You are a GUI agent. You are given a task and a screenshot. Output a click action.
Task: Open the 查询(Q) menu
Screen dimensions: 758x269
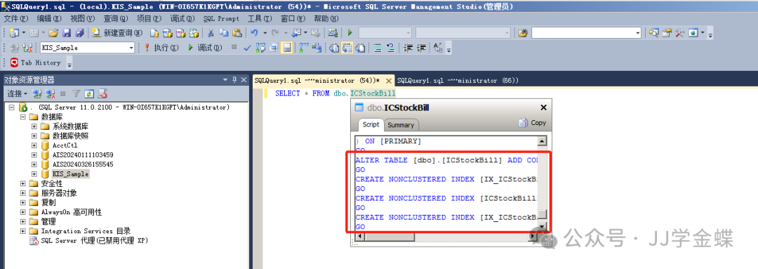(116, 18)
